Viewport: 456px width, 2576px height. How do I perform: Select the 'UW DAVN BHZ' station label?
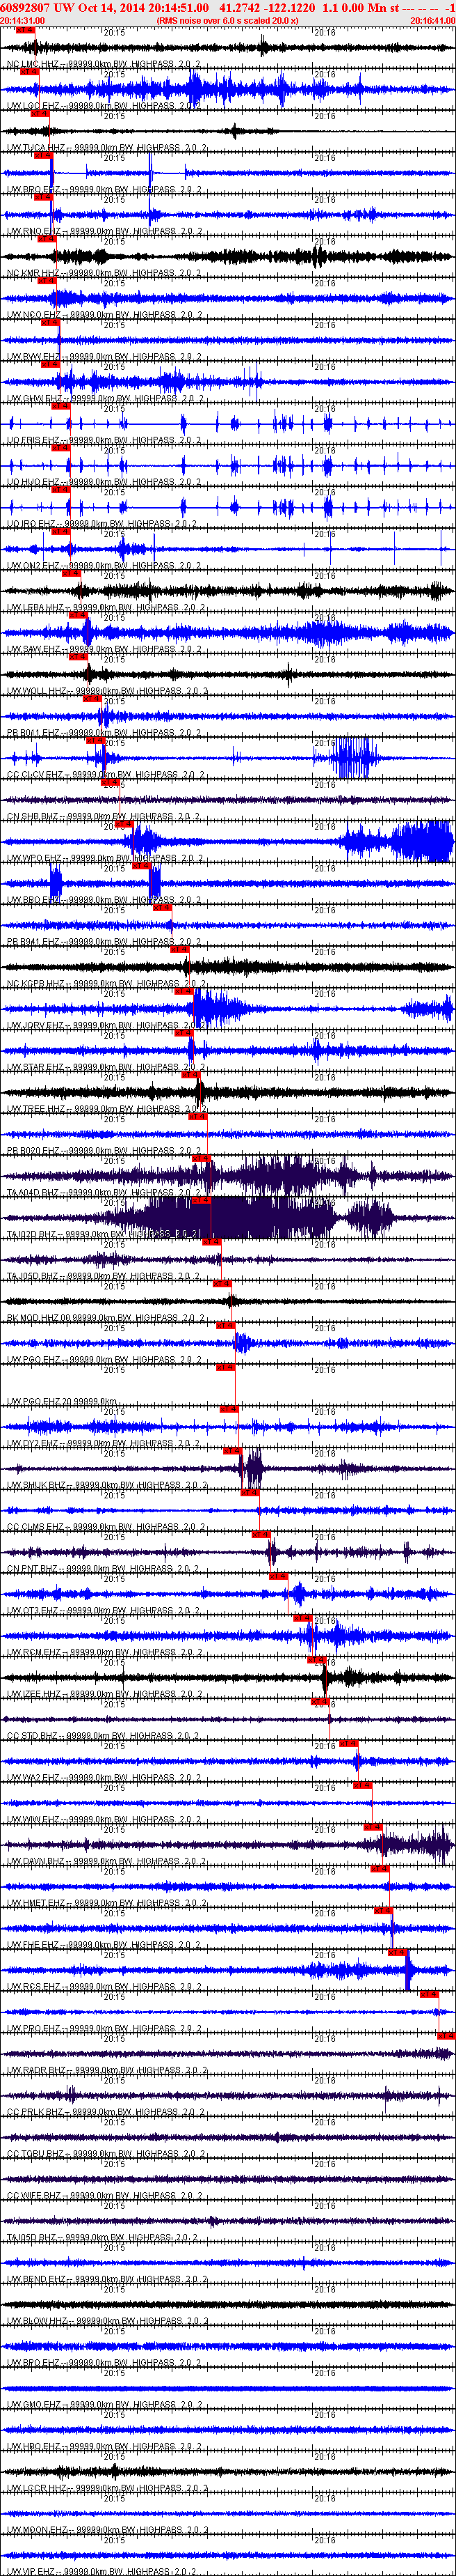coord(36,1862)
